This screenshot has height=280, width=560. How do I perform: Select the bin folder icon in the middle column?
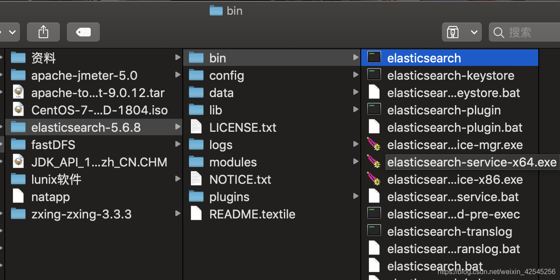pos(196,58)
